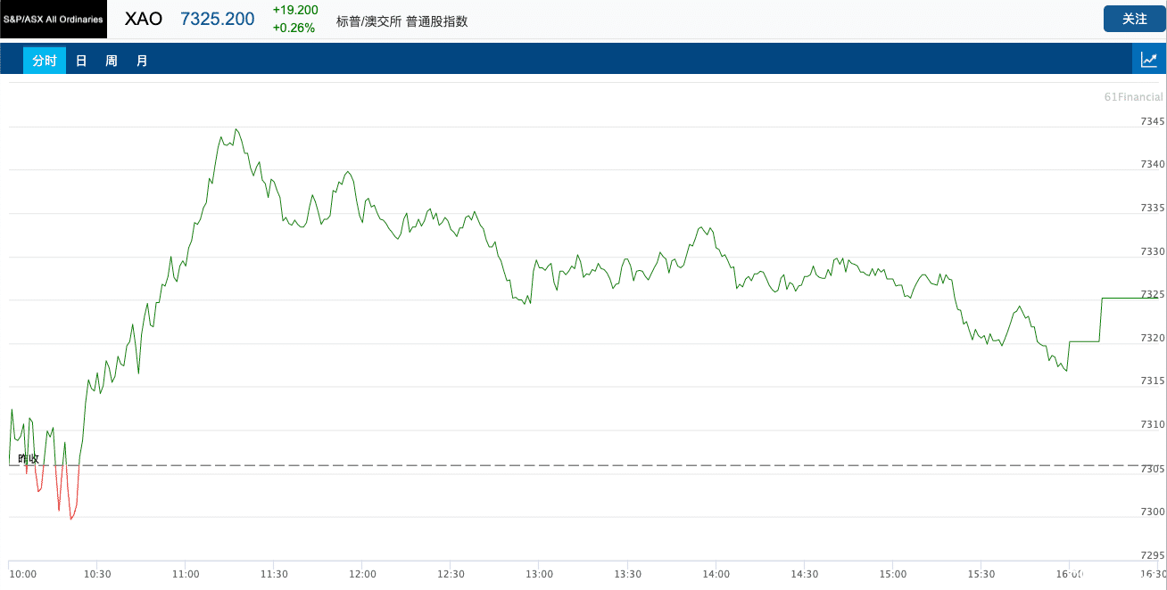Screen dimensions: 1167x590
Task: Click the 12:30 time axis label
Action: coord(451,574)
